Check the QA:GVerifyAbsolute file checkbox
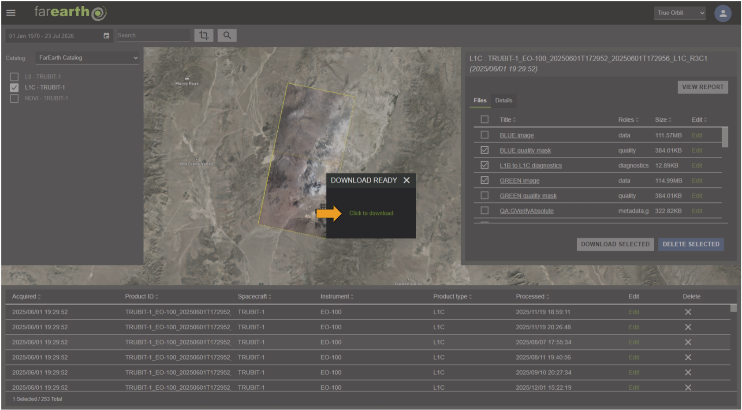 click(485, 210)
